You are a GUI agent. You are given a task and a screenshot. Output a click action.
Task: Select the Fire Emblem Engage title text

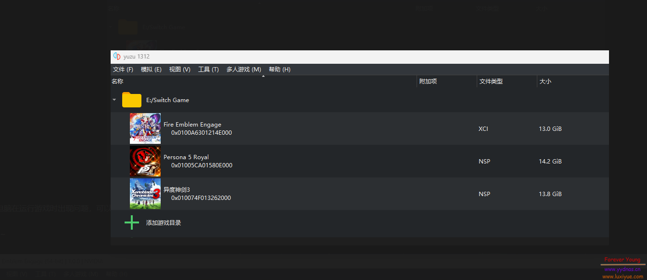pyautogui.click(x=192, y=125)
